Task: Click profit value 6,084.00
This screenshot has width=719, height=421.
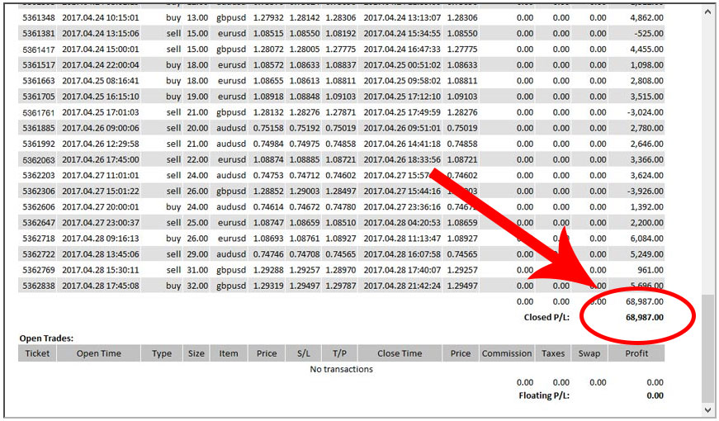Action: click(646, 239)
